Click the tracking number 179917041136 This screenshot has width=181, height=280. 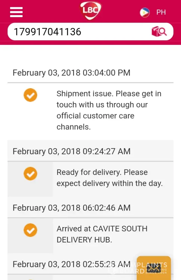(x=47, y=32)
